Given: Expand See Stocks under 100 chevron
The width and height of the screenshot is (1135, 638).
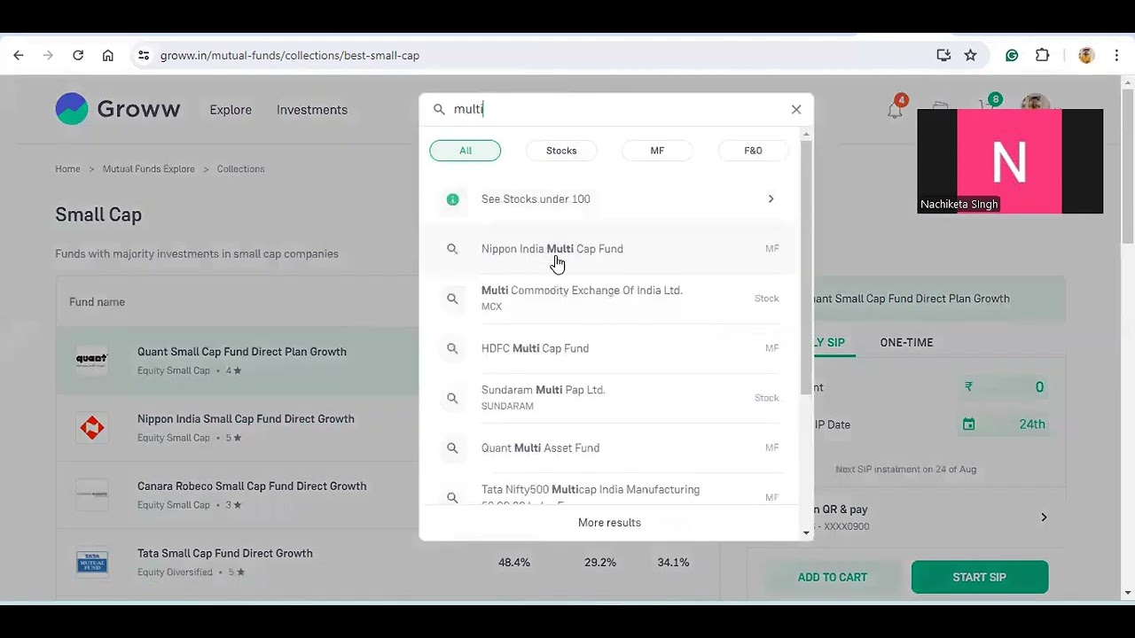Looking at the screenshot, I should tap(771, 199).
